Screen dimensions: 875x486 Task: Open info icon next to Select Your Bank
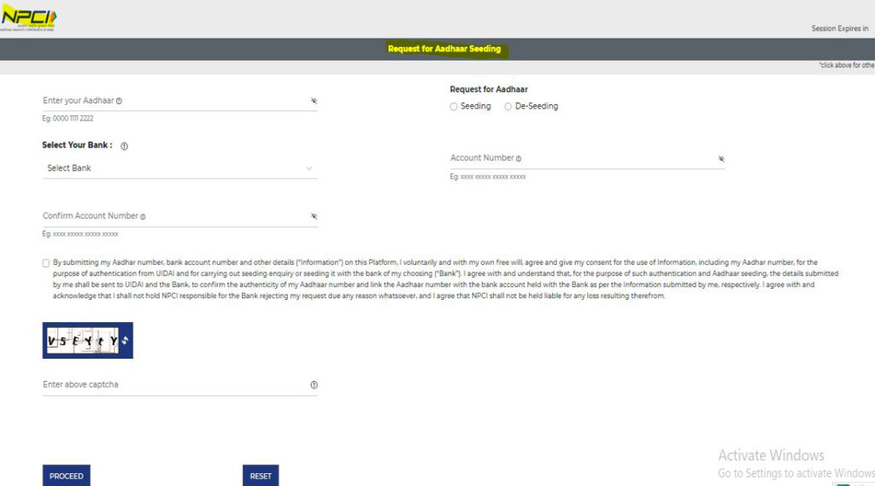click(x=125, y=146)
